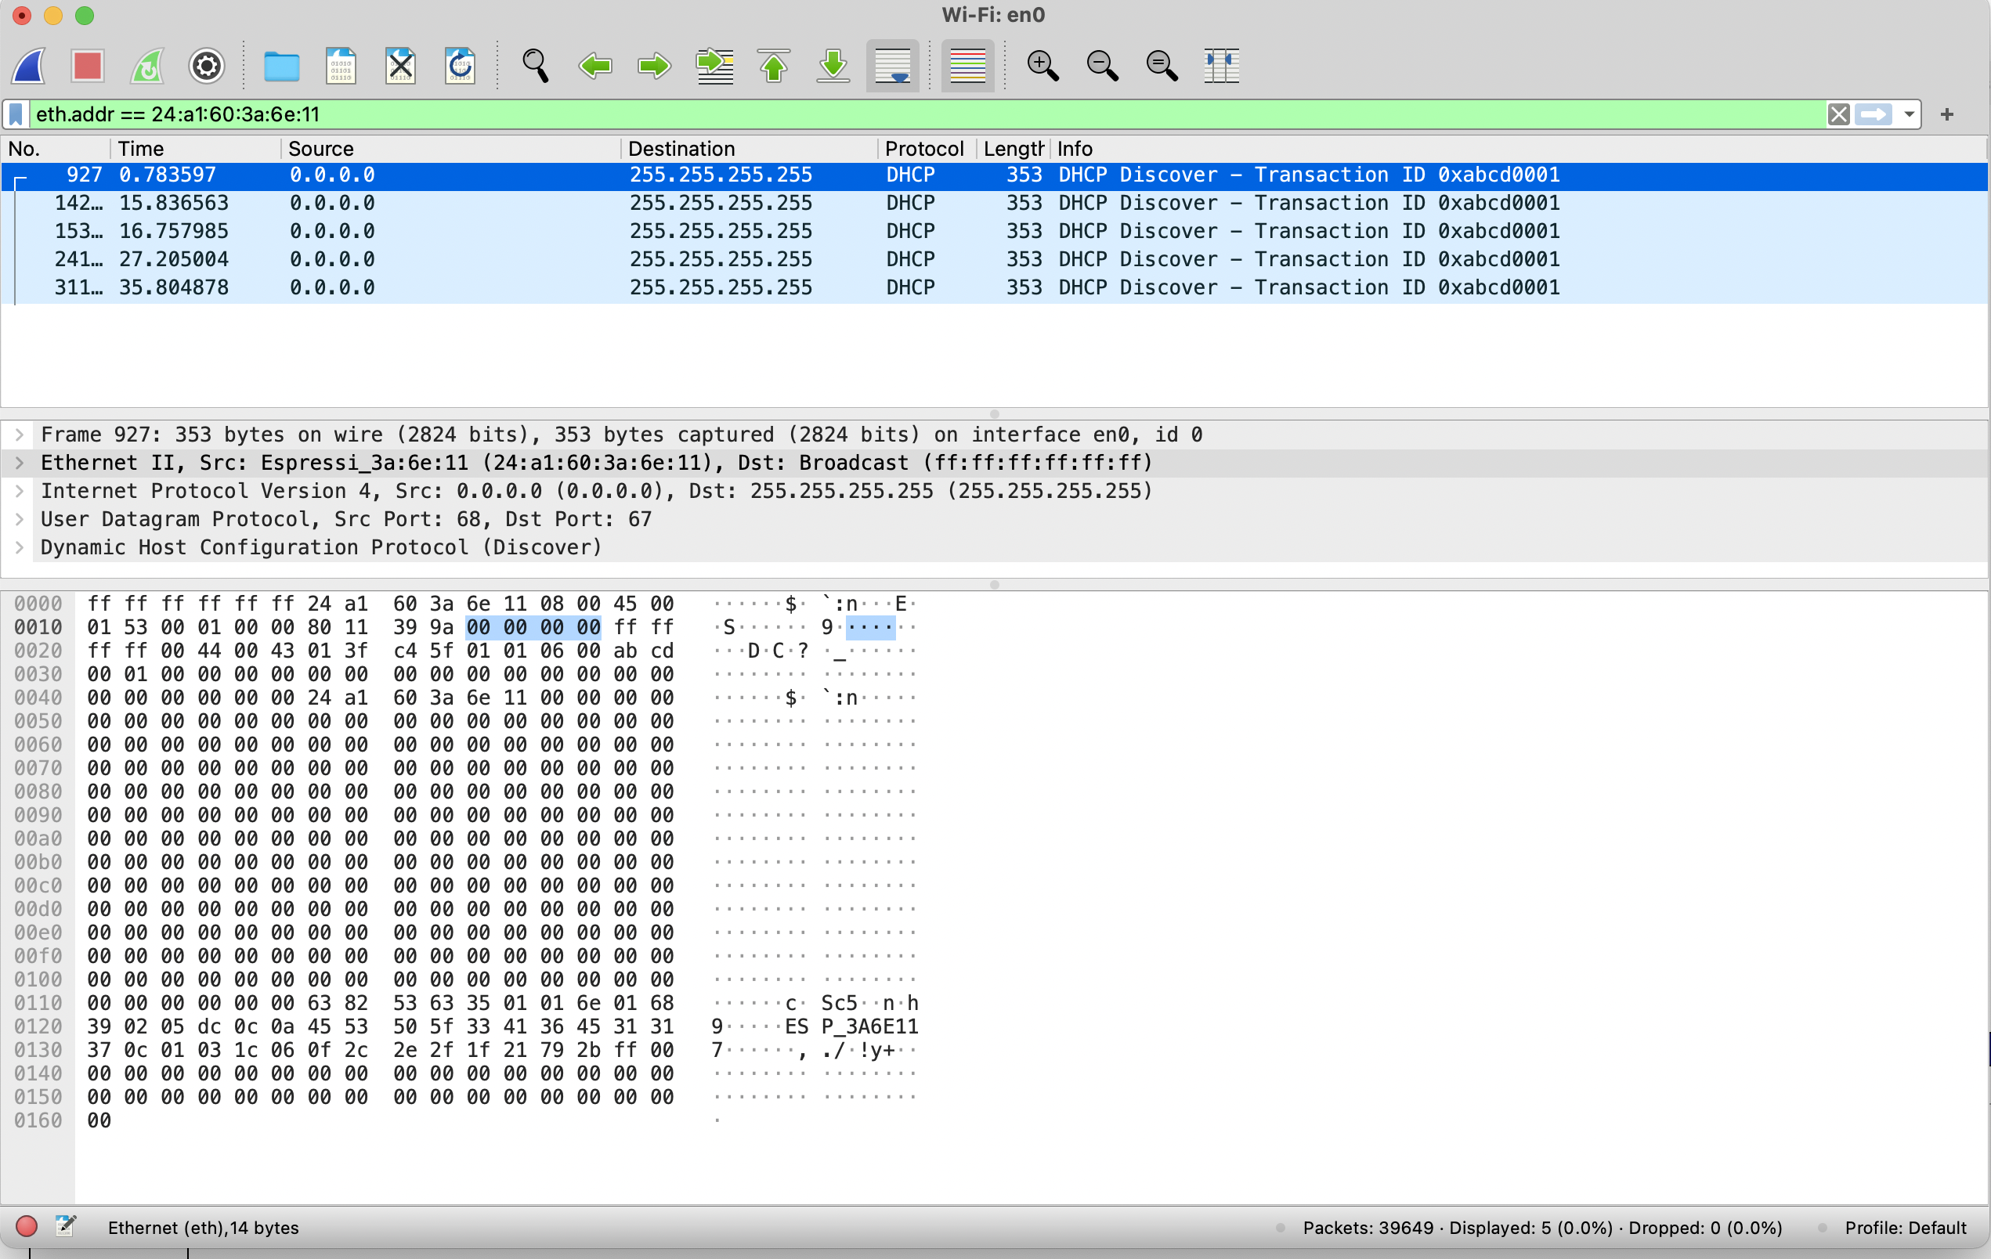Clear the display filter with X button

click(x=1838, y=115)
